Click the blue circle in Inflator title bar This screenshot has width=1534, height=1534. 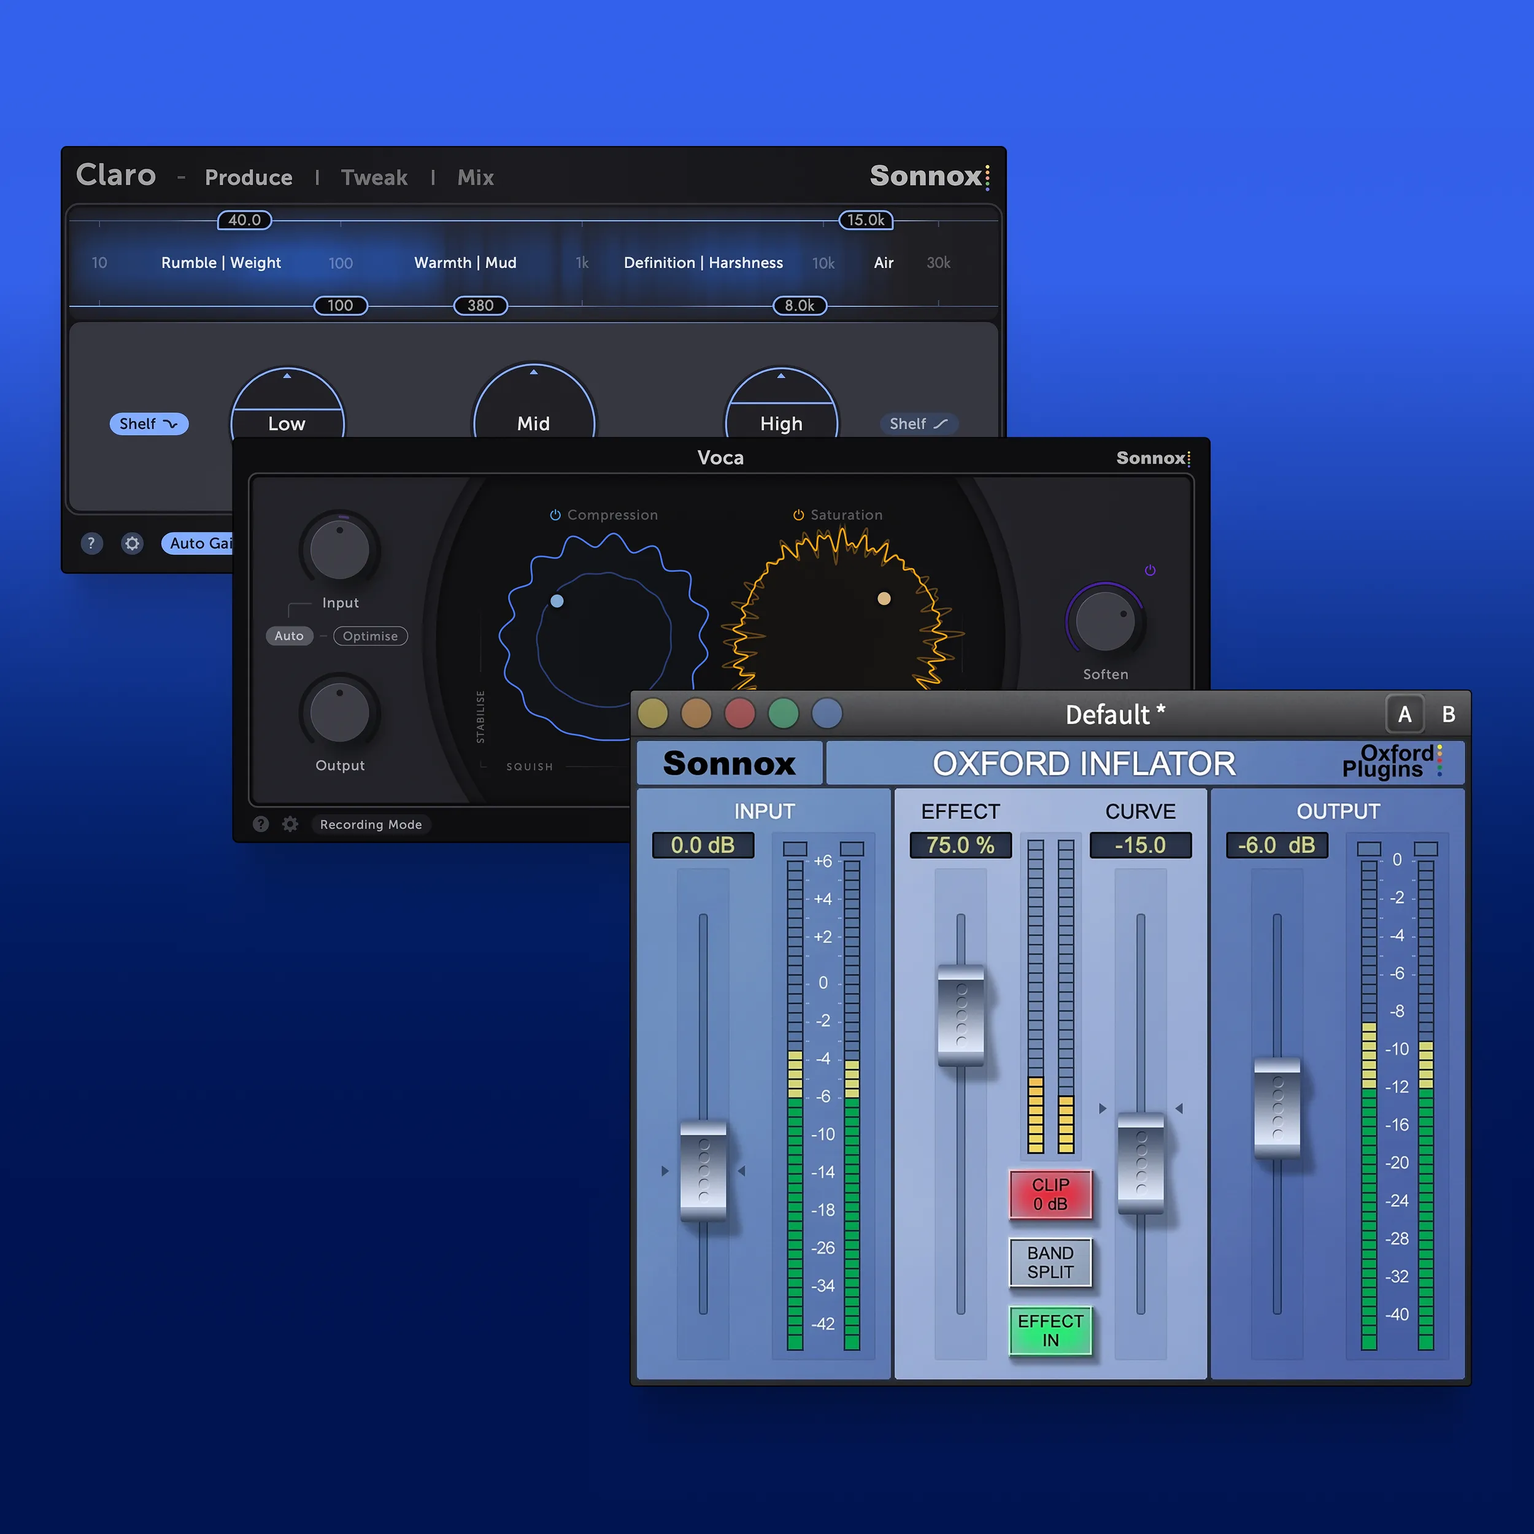[827, 713]
